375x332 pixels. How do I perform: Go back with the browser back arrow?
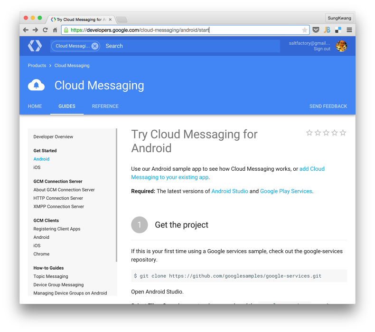tap(26, 30)
